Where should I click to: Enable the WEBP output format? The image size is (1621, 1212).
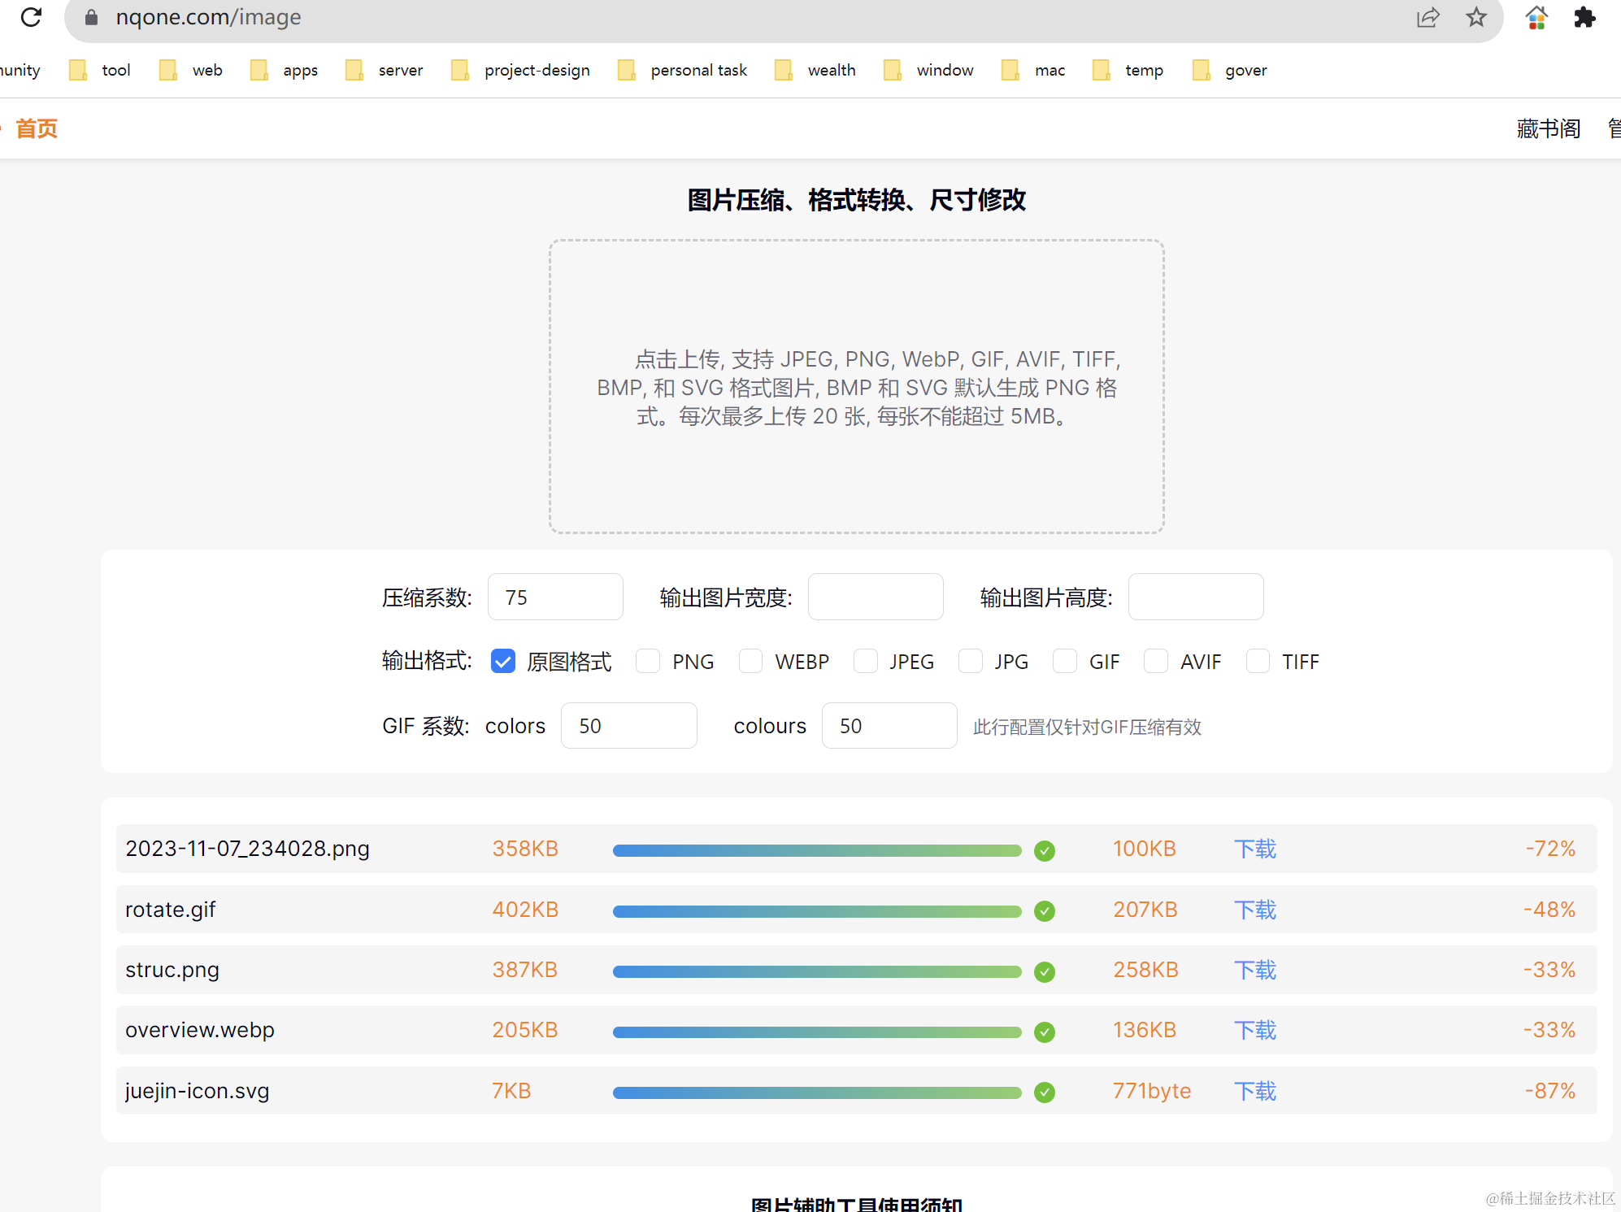pyautogui.click(x=750, y=661)
